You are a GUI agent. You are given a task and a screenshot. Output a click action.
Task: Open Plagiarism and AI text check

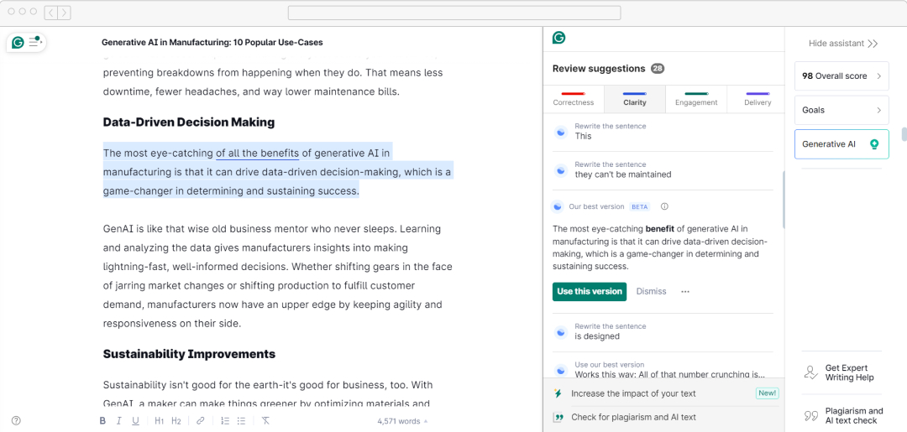point(841,416)
